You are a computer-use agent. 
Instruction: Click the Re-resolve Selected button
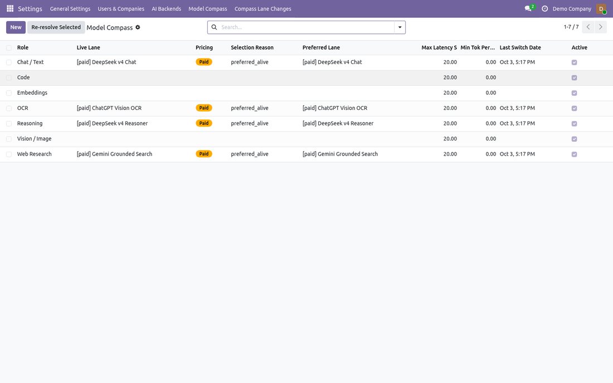56,27
